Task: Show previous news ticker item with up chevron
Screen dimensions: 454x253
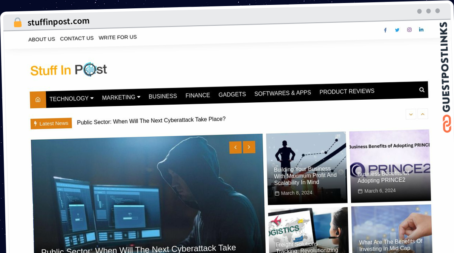Action: 423,113
